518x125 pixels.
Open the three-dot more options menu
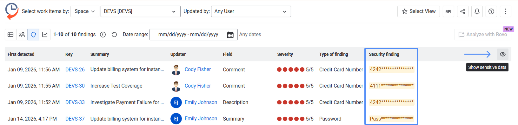tap(506, 11)
